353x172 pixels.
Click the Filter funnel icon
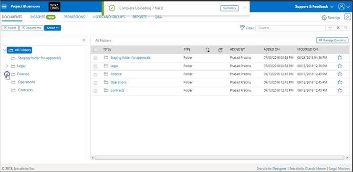click(242, 28)
